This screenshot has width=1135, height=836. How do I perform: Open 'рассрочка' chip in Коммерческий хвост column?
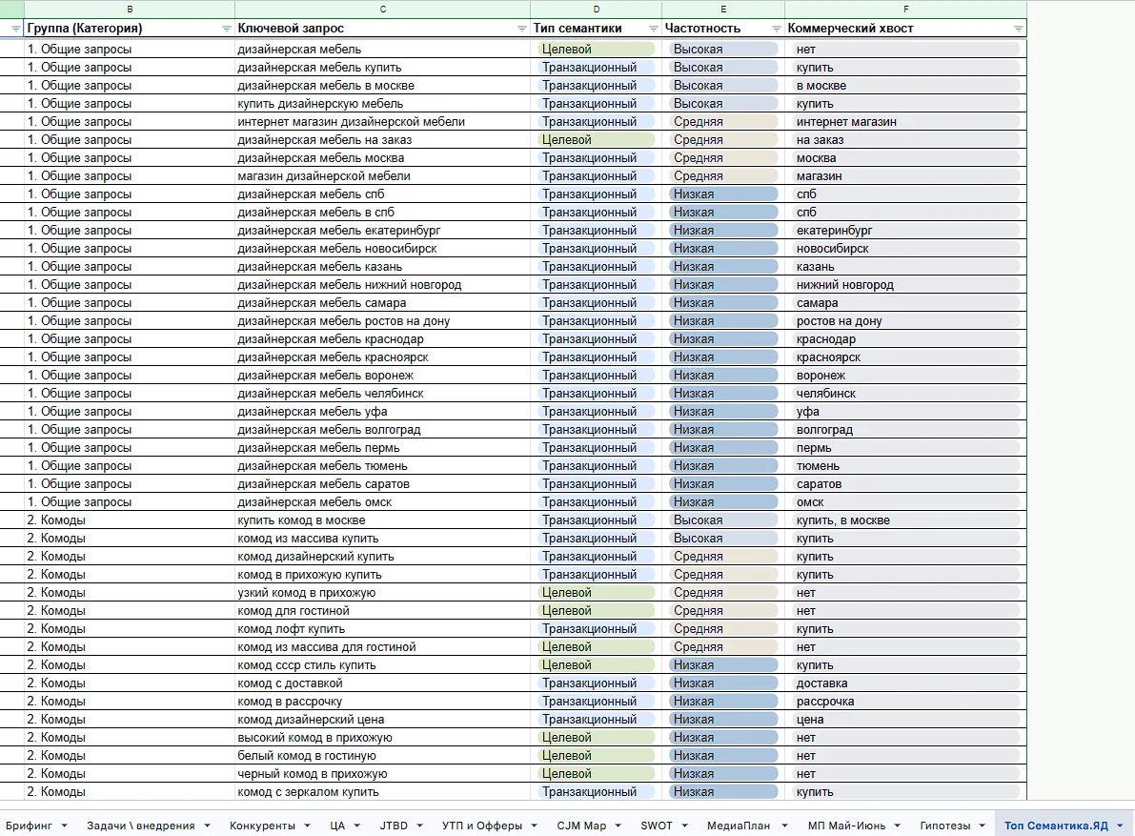point(905,702)
